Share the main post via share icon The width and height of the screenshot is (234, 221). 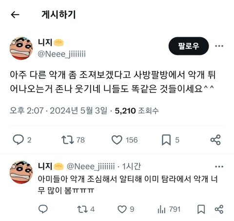pos(215,140)
